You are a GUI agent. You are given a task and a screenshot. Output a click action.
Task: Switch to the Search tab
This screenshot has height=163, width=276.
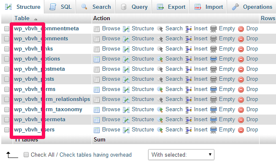point(95,7)
